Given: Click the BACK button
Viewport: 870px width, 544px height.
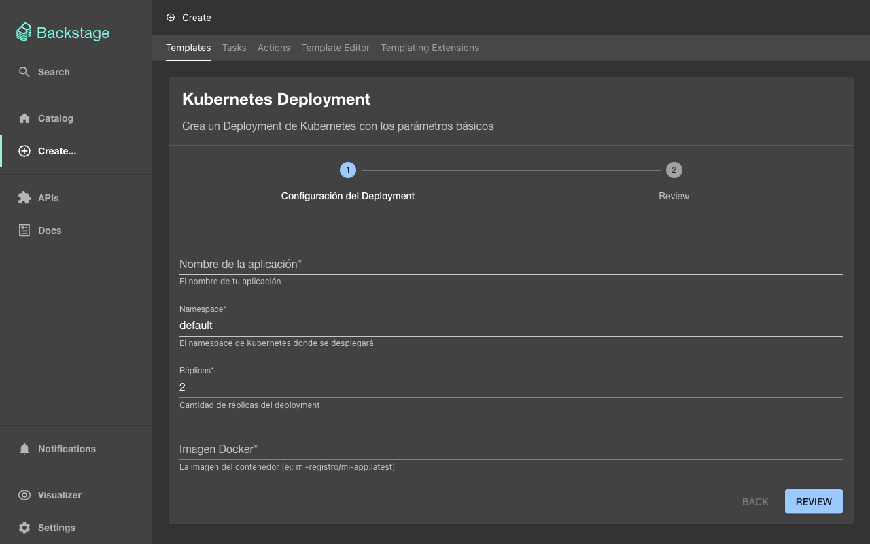Looking at the screenshot, I should coord(754,501).
